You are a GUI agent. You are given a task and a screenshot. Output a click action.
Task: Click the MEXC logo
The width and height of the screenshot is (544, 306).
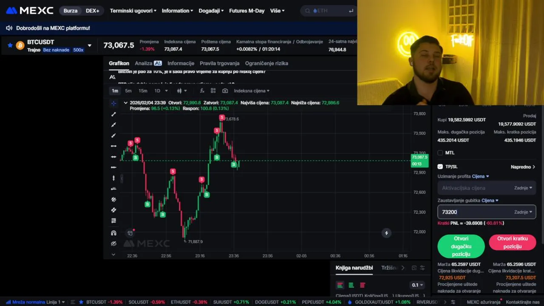(30, 11)
